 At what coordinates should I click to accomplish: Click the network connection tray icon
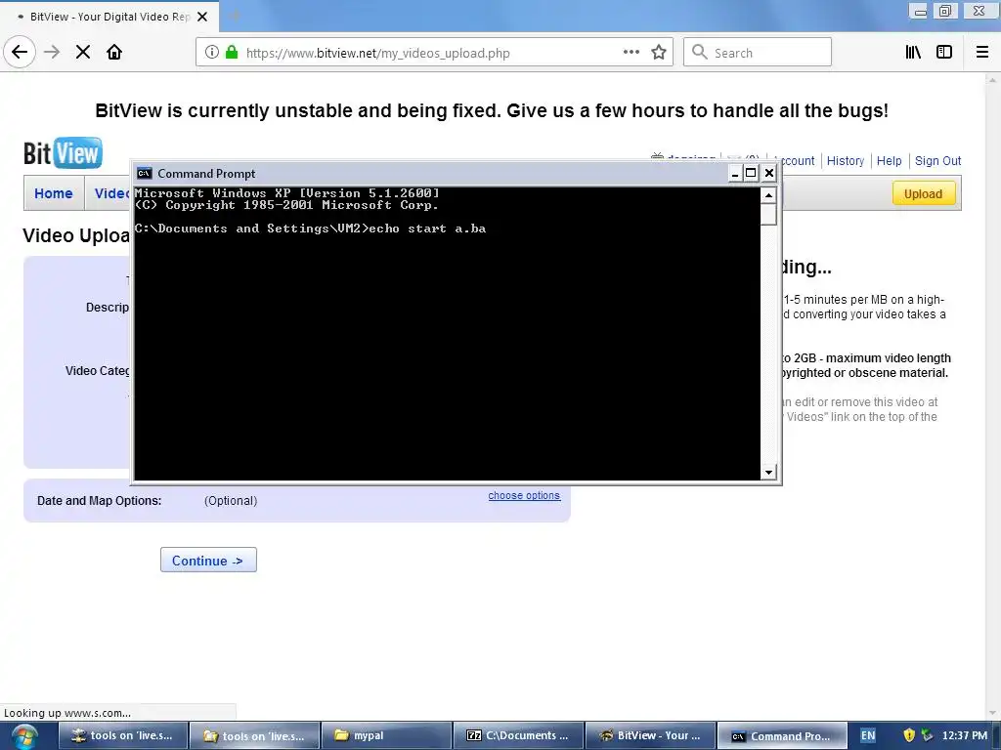(x=927, y=735)
